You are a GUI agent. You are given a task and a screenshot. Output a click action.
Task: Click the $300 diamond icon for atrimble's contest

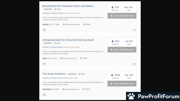[x=83, y=89]
